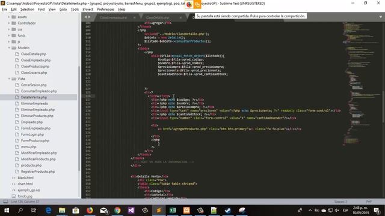Click the PHP syntax selector in status bar
Screen dimensions: 385x216
point(369,202)
